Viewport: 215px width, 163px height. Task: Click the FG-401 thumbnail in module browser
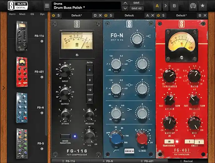[22, 72]
